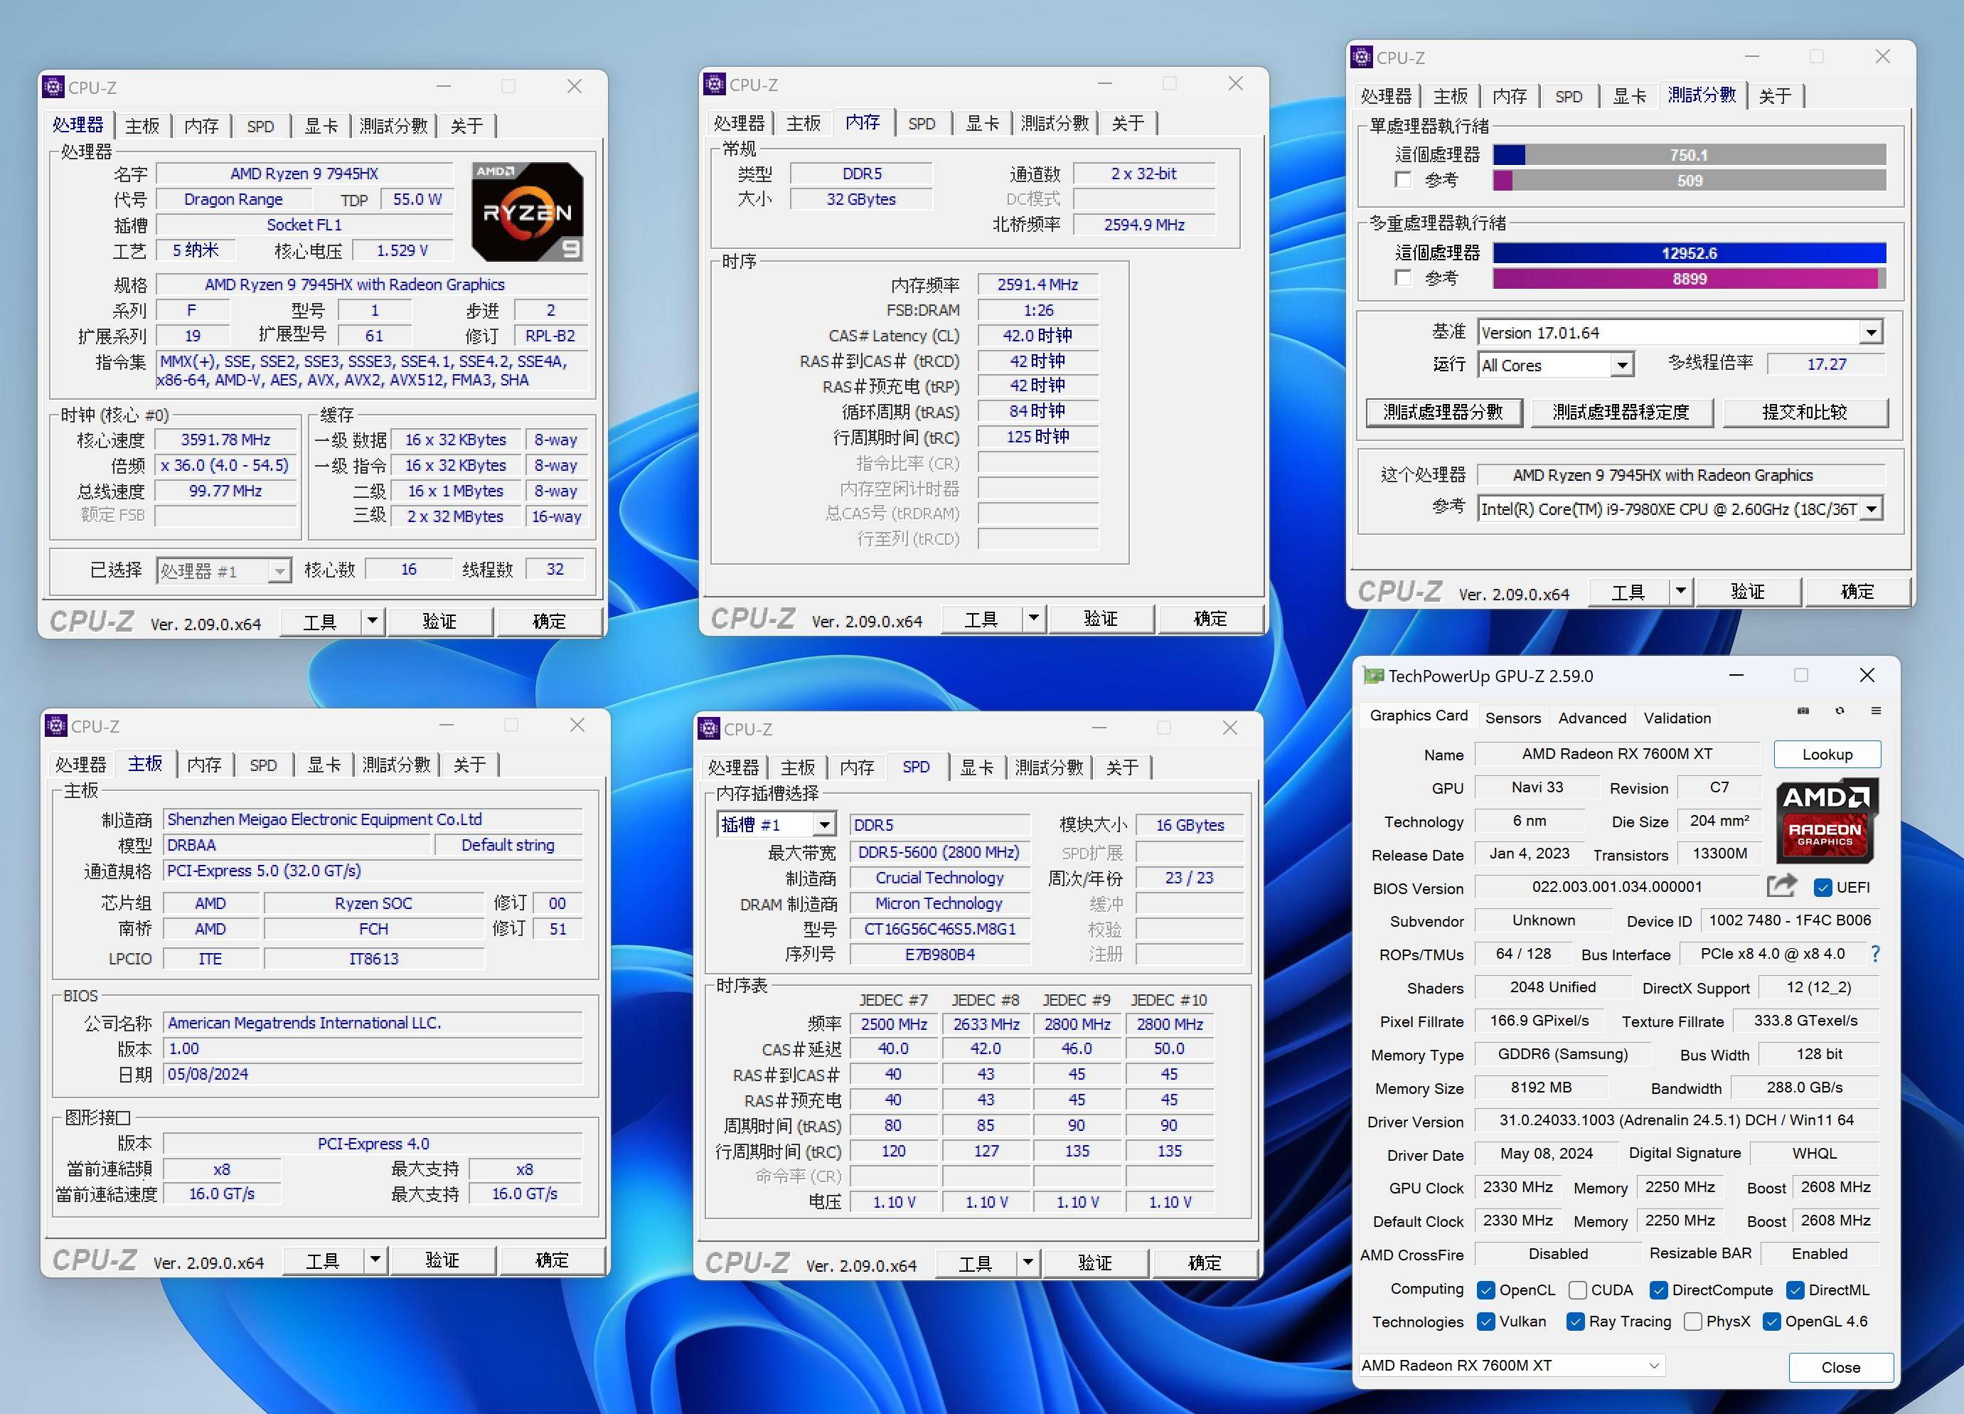This screenshot has height=1414, width=1964.
Task: Click the CPU-Z title icon of the SPD window
Action: tap(708, 728)
